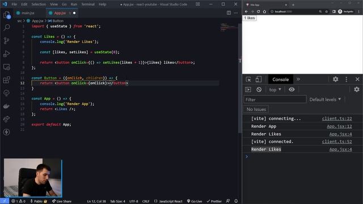Open the Run and Debug view
Viewport: 363px width, 204px height.
7,54
